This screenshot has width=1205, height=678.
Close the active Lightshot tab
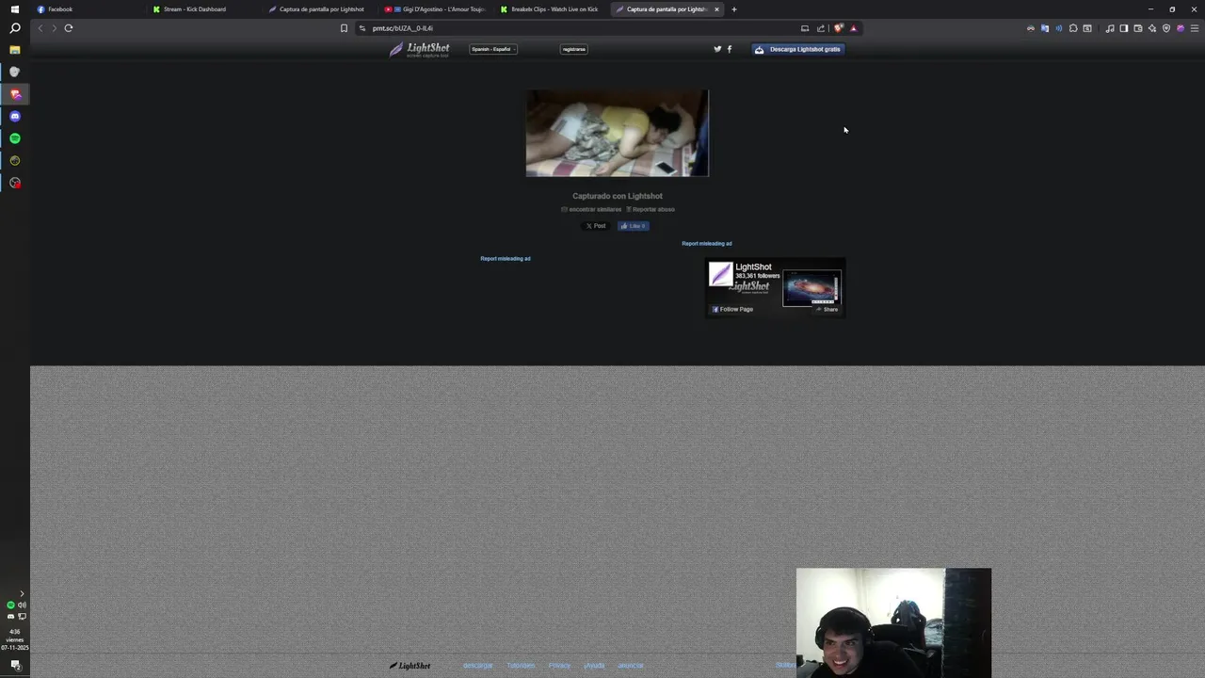(x=716, y=9)
